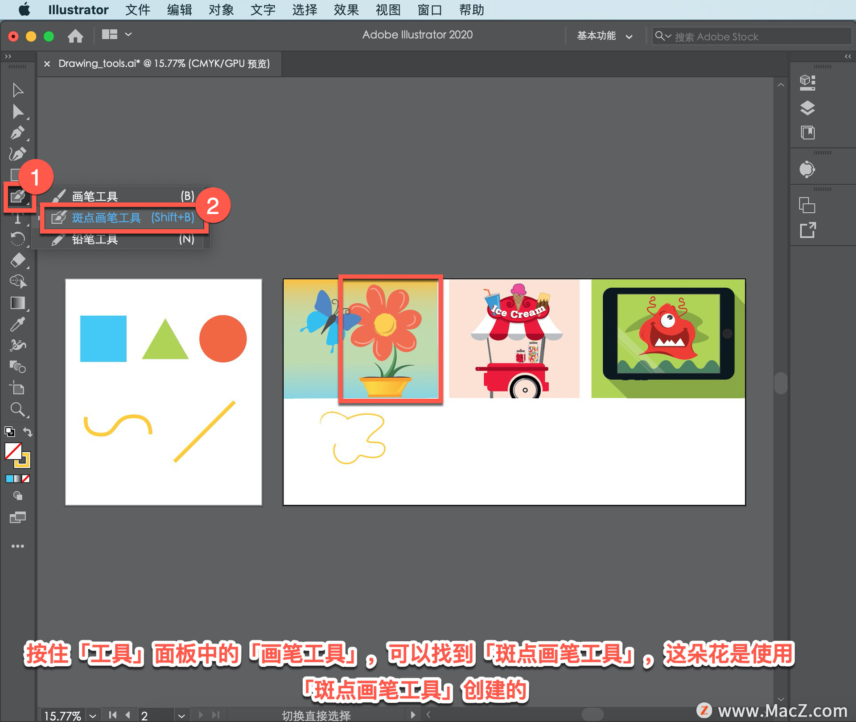The width and height of the screenshot is (856, 722).
Task: Open the artboard number dropdown
Action: click(x=181, y=715)
